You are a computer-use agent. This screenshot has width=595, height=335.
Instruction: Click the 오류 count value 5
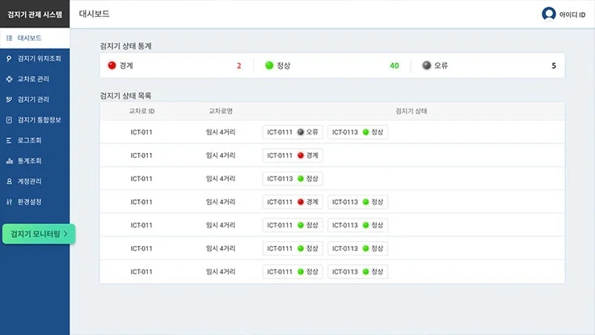554,66
